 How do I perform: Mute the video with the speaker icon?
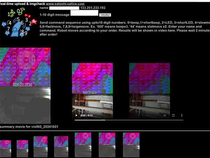coord(165,115)
